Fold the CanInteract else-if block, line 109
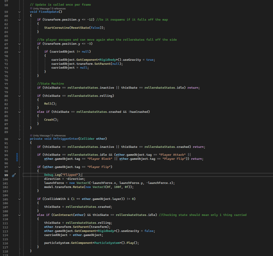The width and height of the screenshot is (273, 256). click(19, 215)
